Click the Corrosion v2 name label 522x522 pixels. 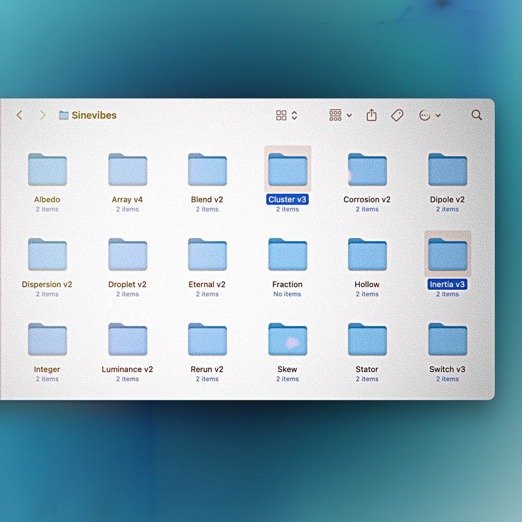367,199
